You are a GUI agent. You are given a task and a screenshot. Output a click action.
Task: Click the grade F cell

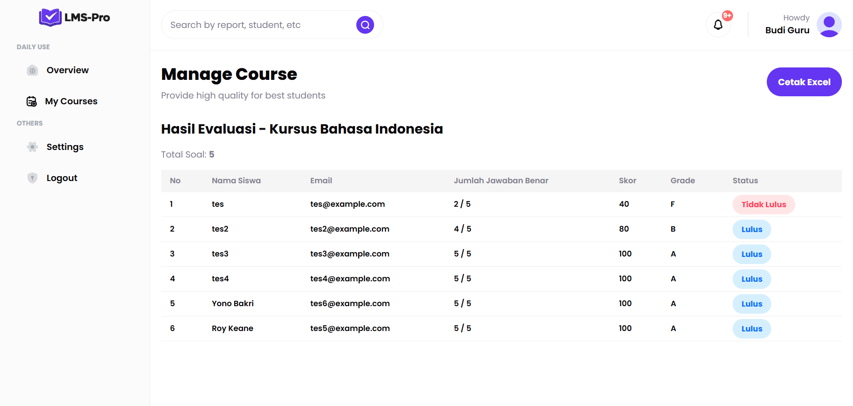click(673, 204)
